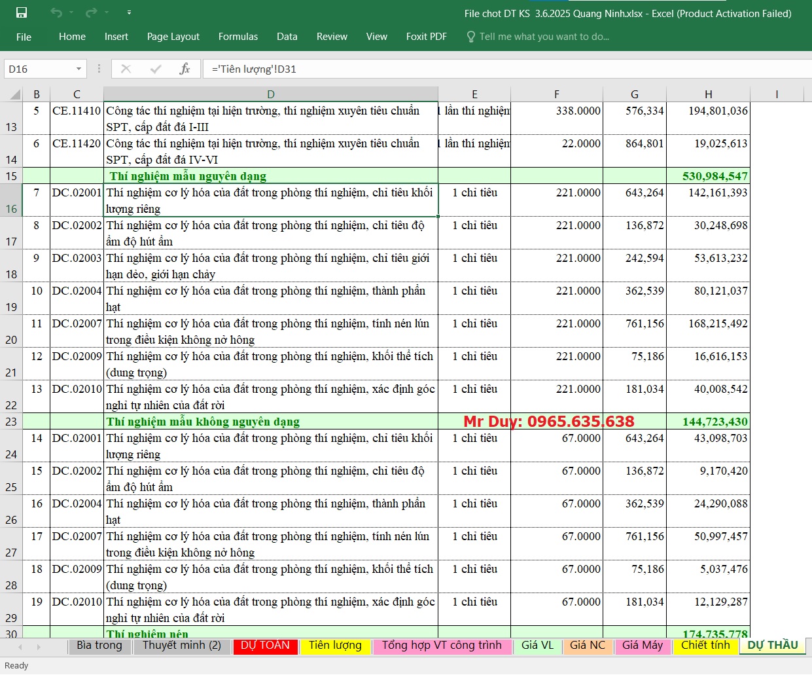Image resolution: width=812 pixels, height=675 pixels.
Task: Activate the Thuyết minh (2) sheet
Action: (x=182, y=646)
